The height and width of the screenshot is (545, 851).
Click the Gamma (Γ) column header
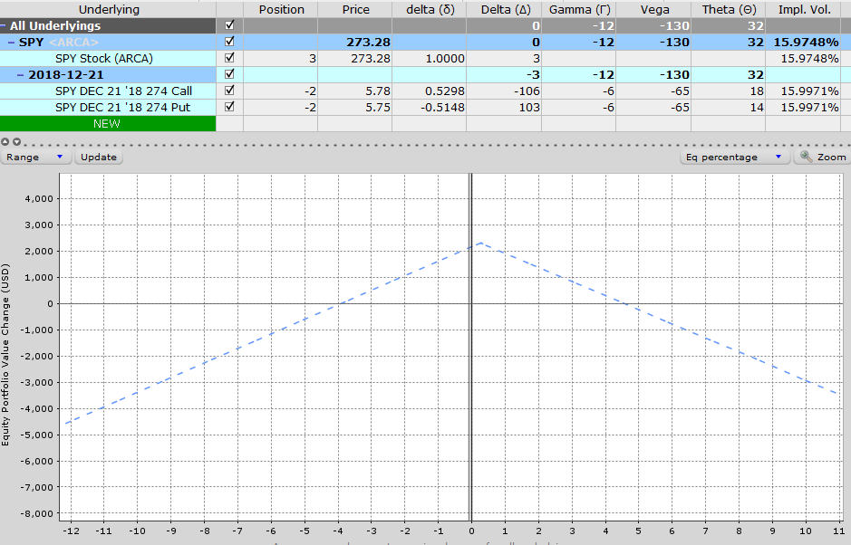click(x=579, y=9)
